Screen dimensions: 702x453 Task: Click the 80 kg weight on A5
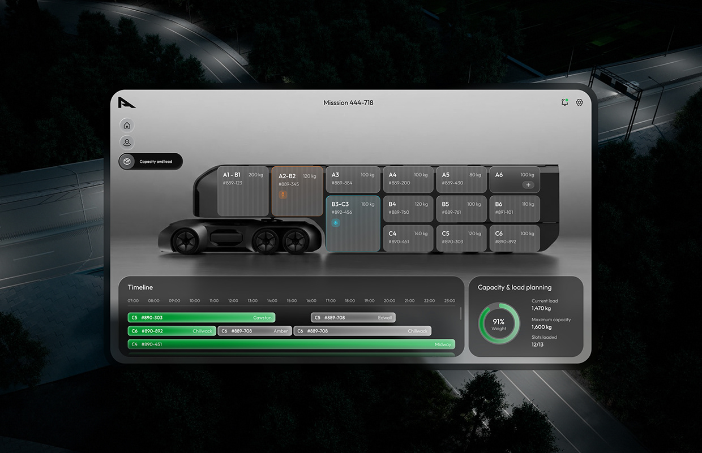coord(475,175)
